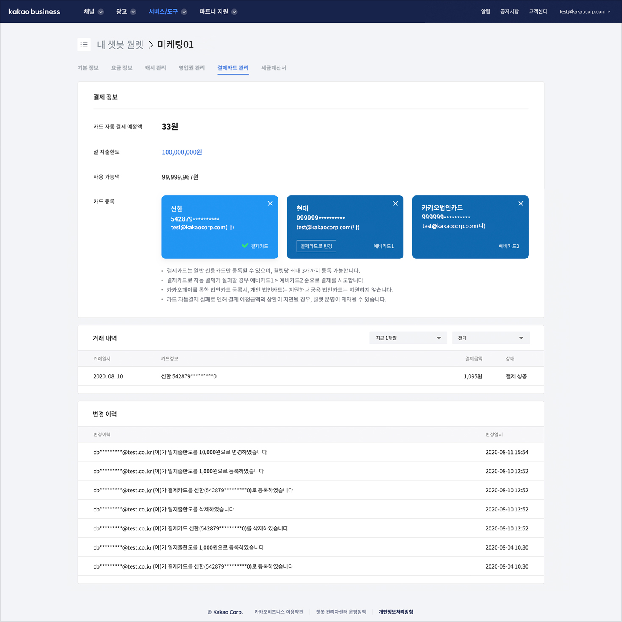Select the 2020. 08. 10 transaction row
Screen dimensions: 622x622
coord(311,376)
